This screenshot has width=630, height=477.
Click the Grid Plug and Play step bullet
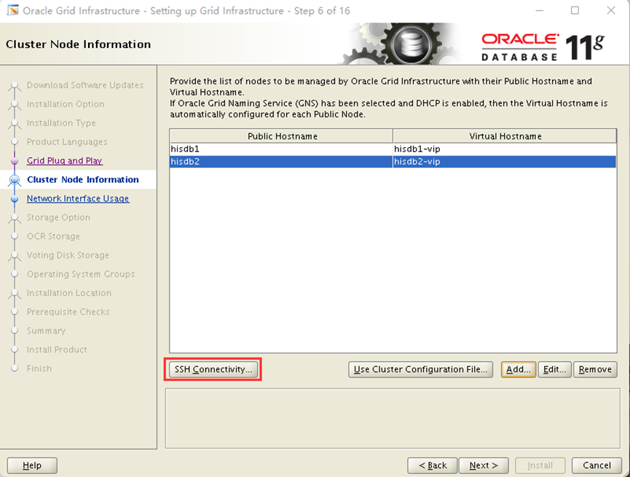(x=15, y=161)
